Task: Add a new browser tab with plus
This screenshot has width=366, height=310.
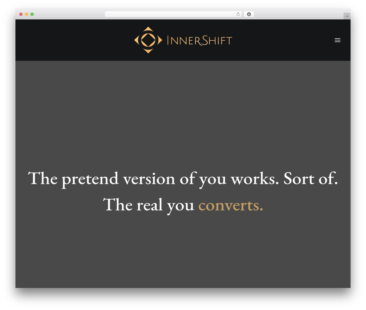Action: pyautogui.click(x=347, y=16)
